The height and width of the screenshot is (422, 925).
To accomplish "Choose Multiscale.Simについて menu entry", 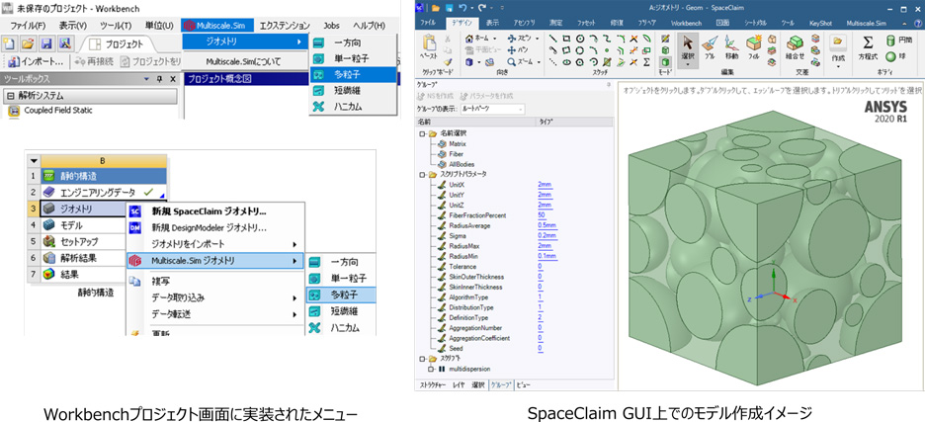I will (x=244, y=61).
